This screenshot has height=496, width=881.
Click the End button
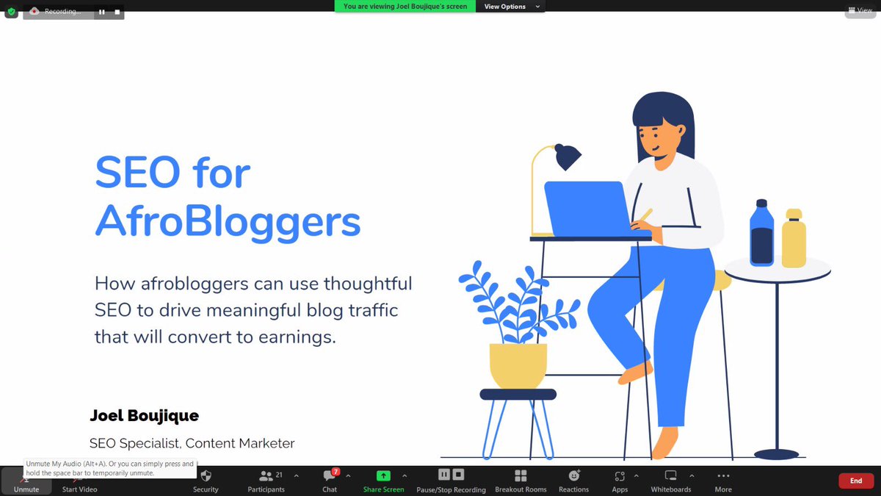pyautogui.click(x=855, y=480)
